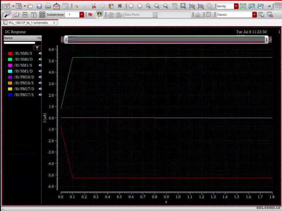This screenshot has width=282, height=211.
Task: Click the new subwindow icon
Action: click(19, 6)
